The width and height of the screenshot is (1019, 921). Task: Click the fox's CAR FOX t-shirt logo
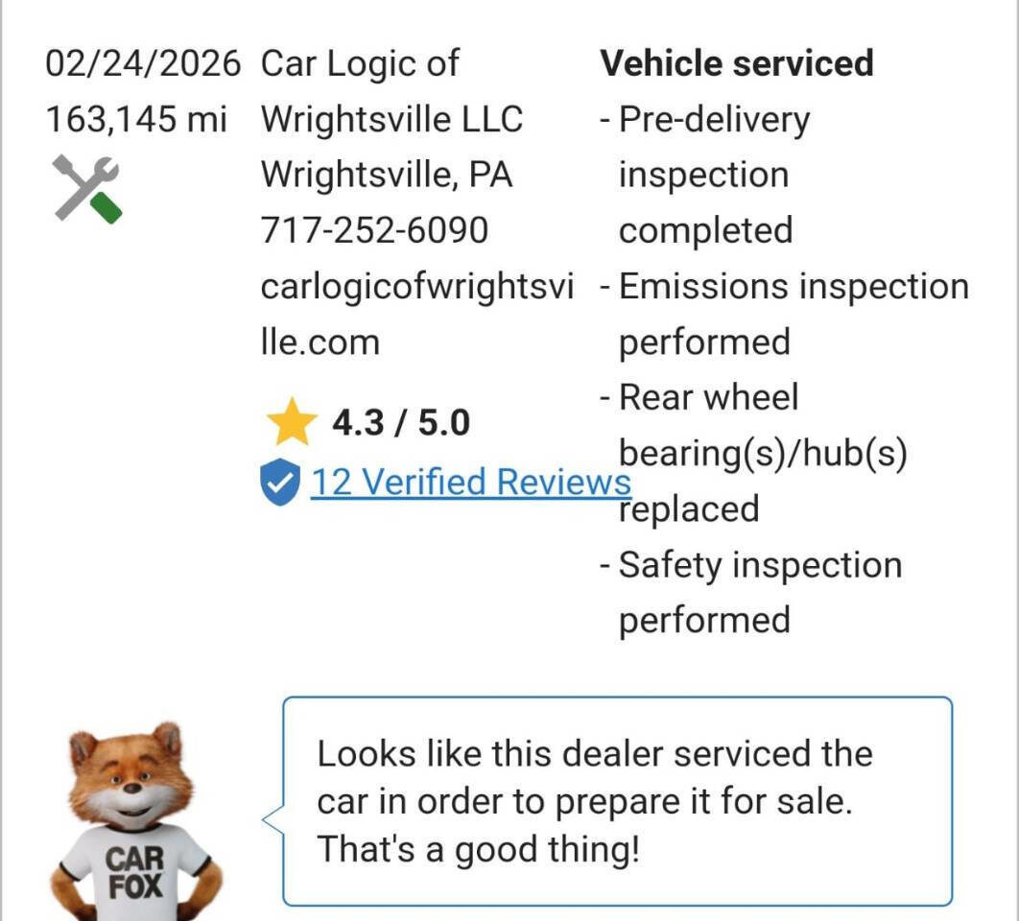click(x=132, y=866)
